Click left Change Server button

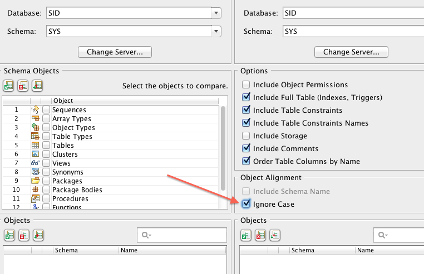pyautogui.click(x=115, y=52)
